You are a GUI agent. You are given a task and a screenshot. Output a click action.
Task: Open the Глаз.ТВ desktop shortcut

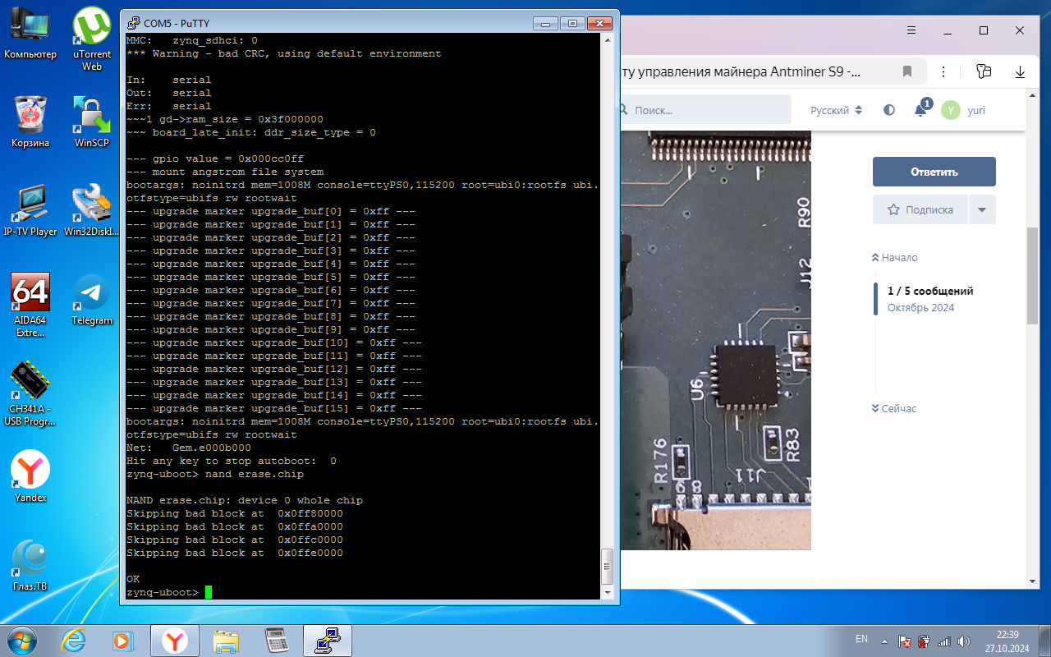point(30,565)
